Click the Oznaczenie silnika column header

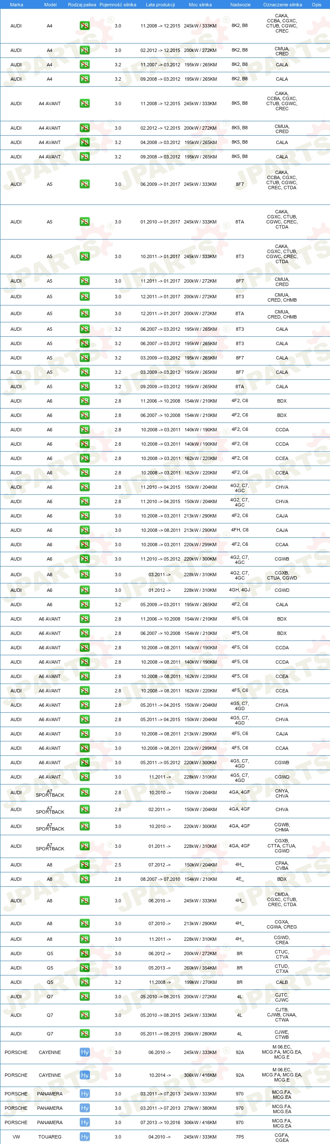[x=282, y=5]
